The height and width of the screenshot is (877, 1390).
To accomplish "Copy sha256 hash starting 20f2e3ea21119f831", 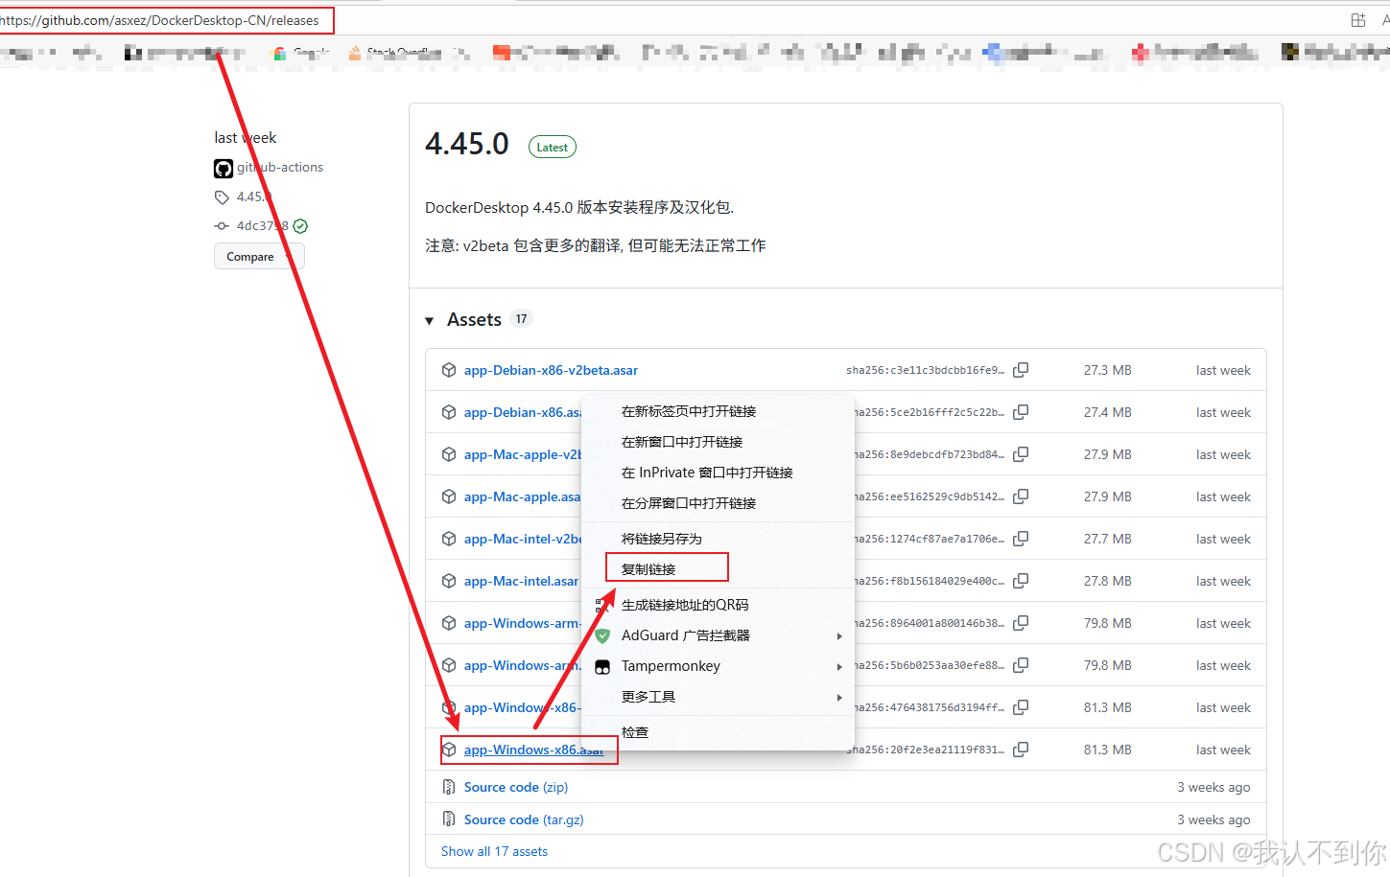I will click(x=1021, y=750).
